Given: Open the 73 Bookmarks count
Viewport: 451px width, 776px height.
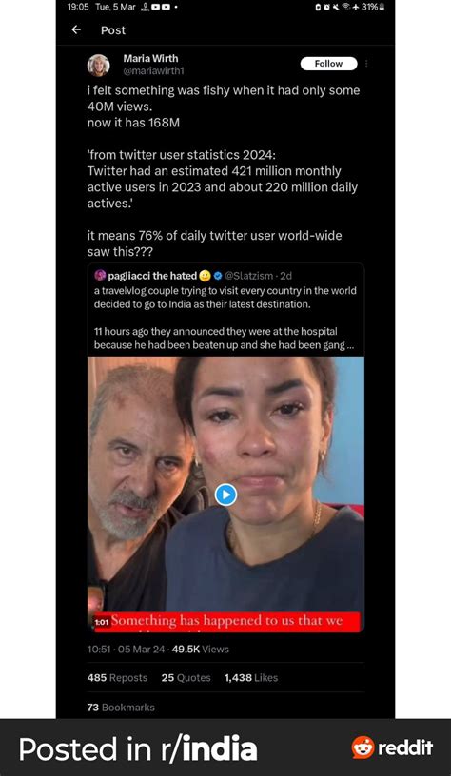Looking at the screenshot, I should (x=121, y=708).
